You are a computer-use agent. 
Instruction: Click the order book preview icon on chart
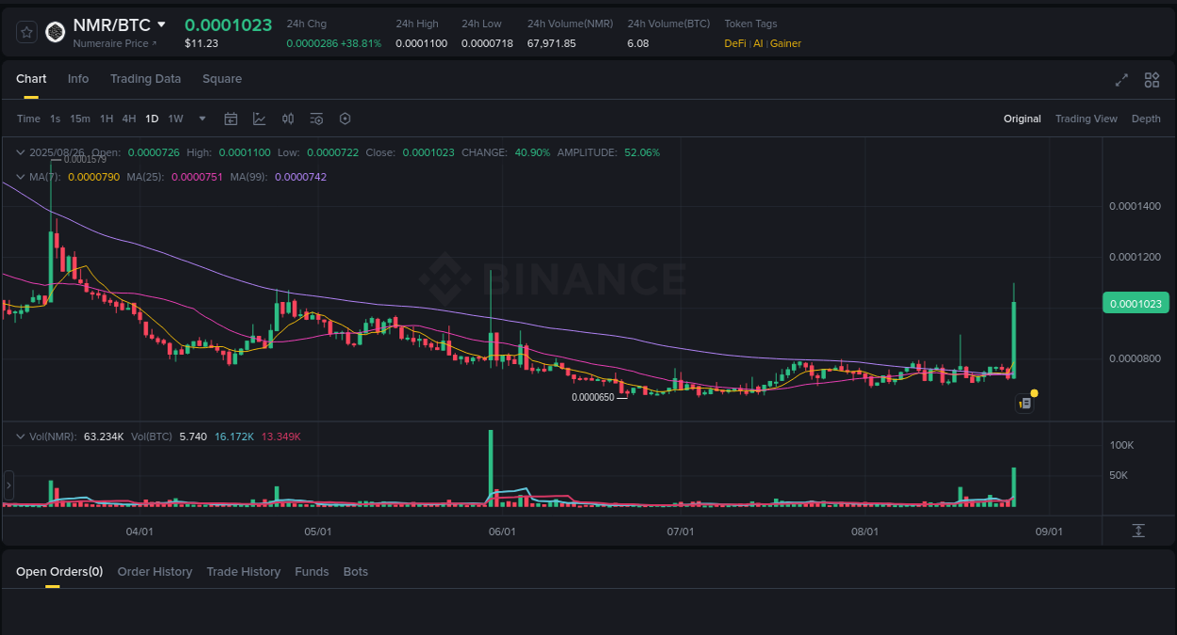(x=1024, y=403)
